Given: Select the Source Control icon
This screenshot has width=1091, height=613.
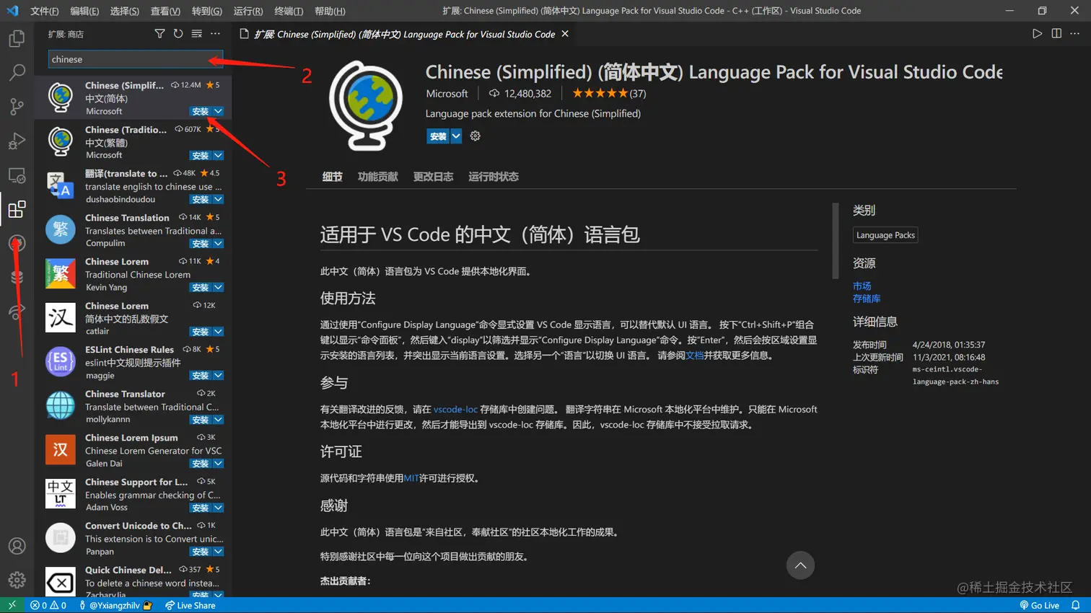Looking at the screenshot, I should click(17, 106).
